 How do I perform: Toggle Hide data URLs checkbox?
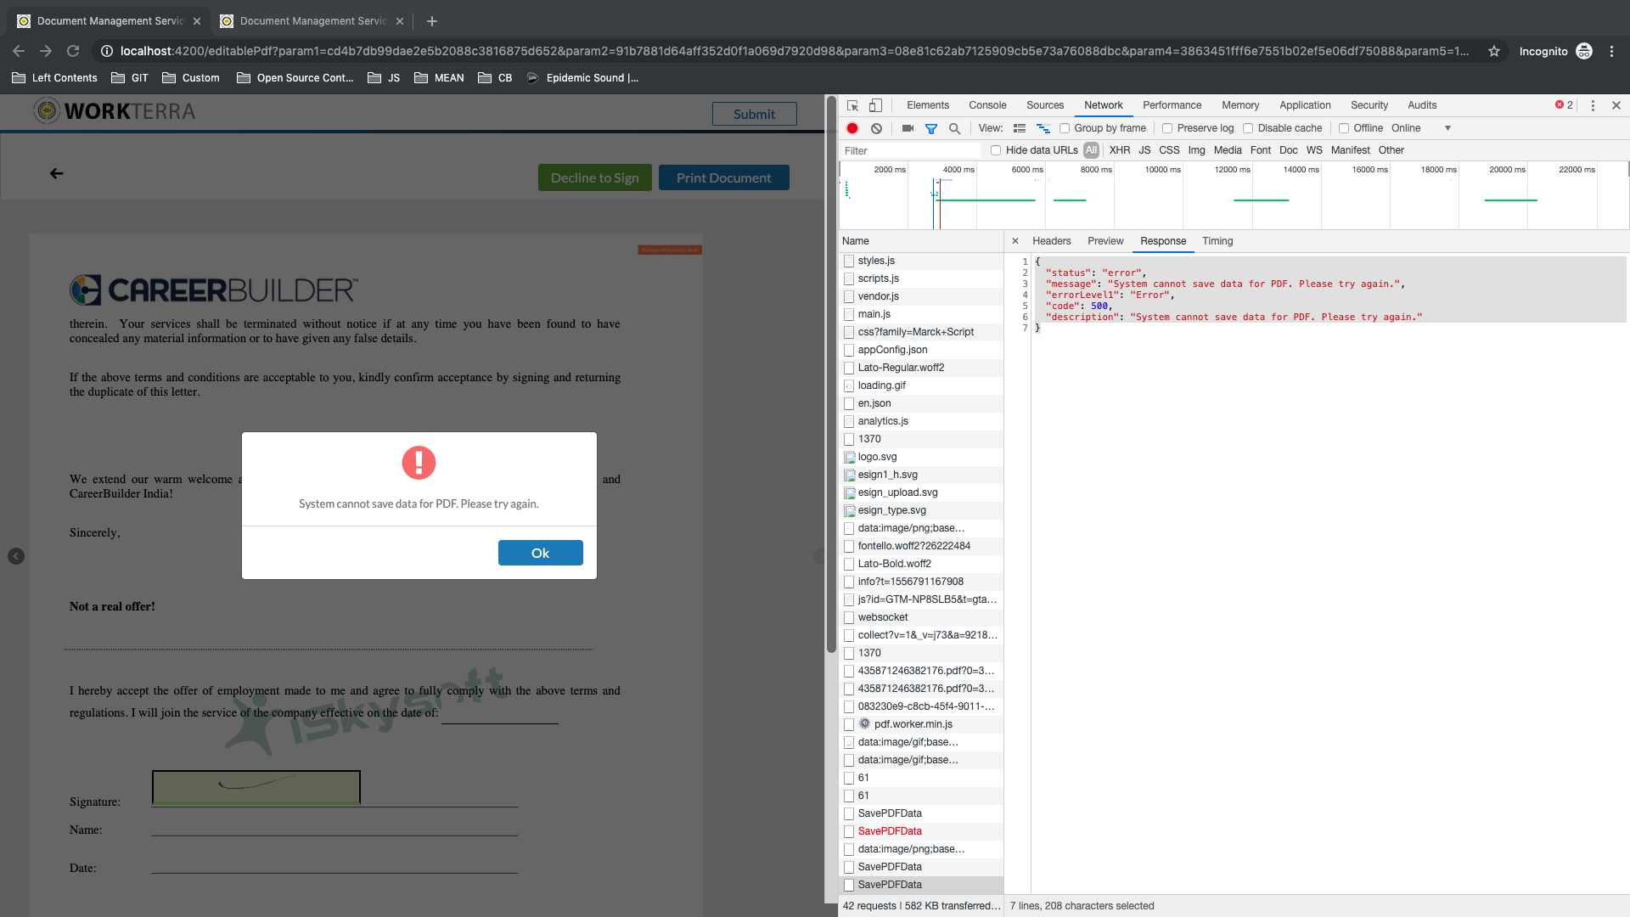click(996, 150)
